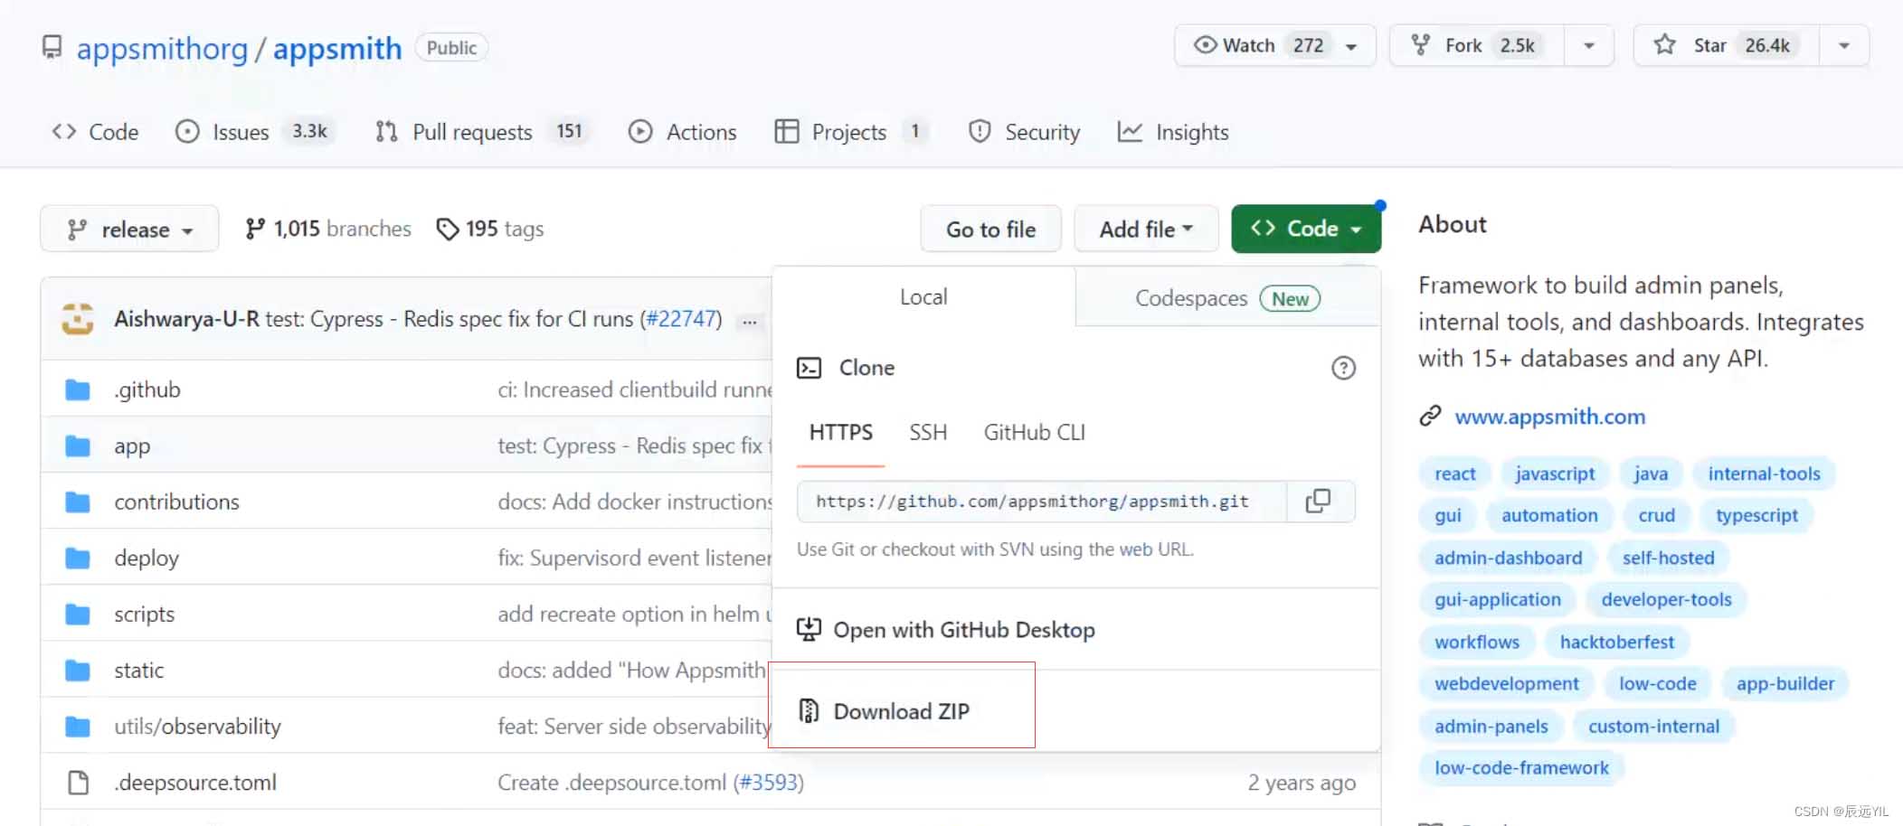Click the tag icon beside 195 tags
The height and width of the screenshot is (826, 1903).
[447, 230]
